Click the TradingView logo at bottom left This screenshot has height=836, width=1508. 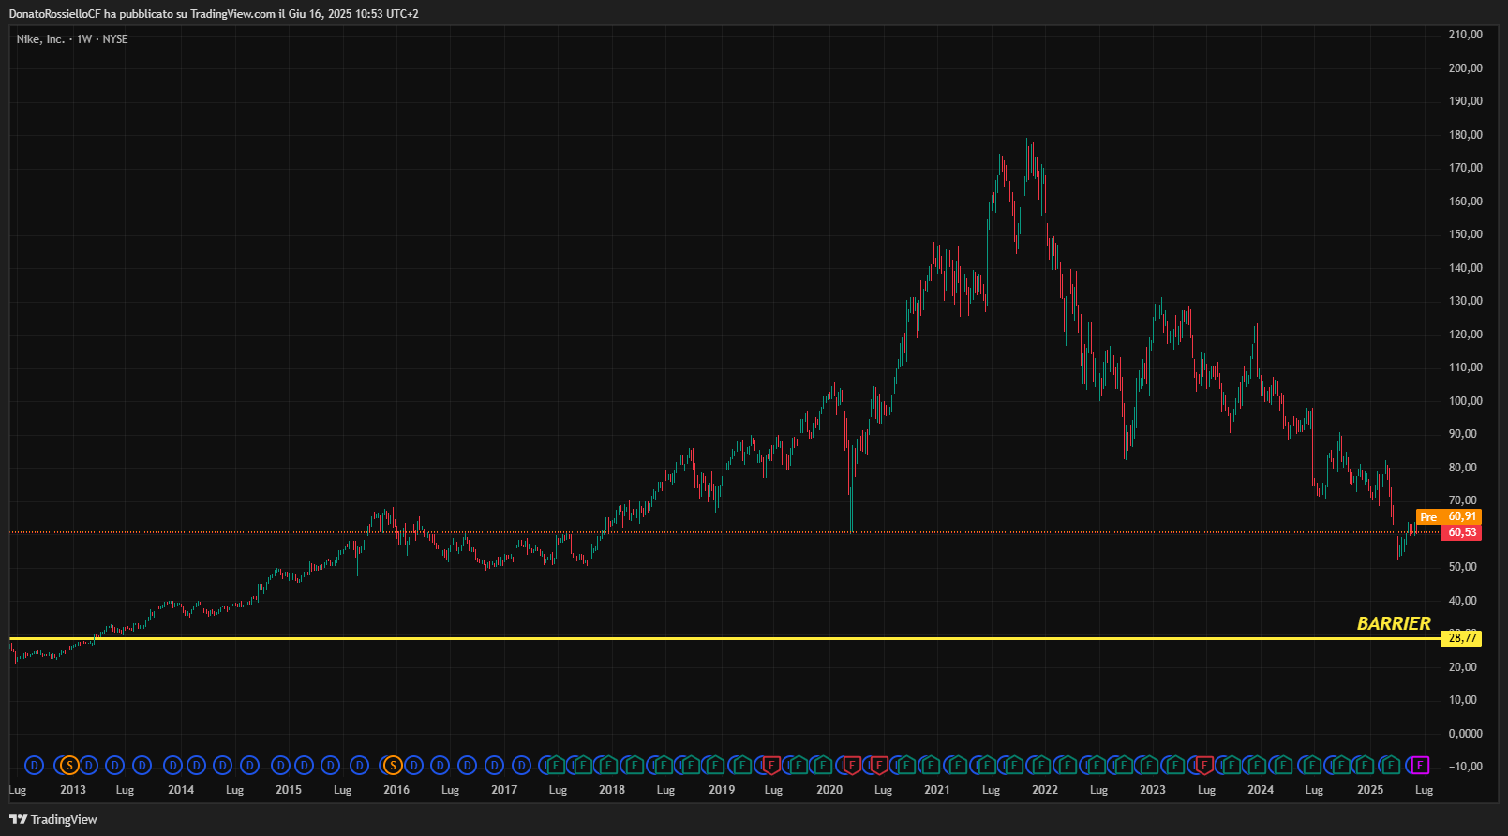coord(53,819)
